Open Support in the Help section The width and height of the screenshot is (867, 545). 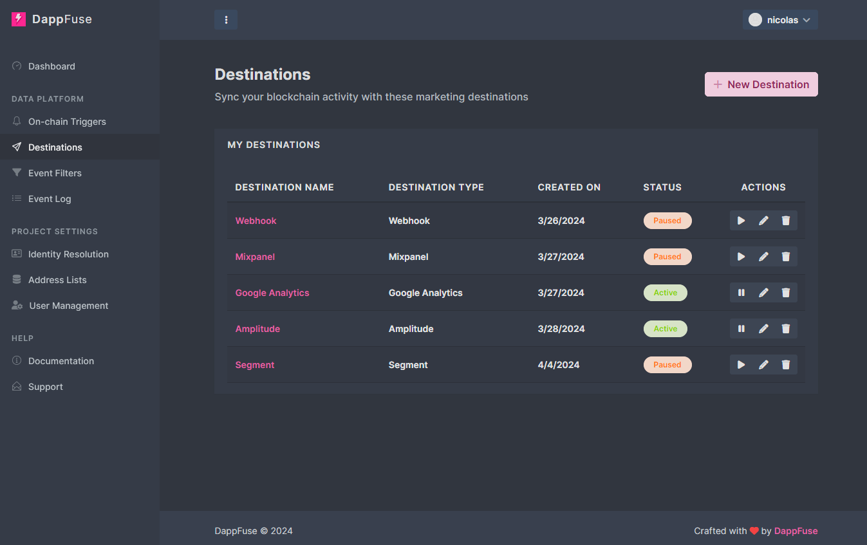pyautogui.click(x=80, y=387)
